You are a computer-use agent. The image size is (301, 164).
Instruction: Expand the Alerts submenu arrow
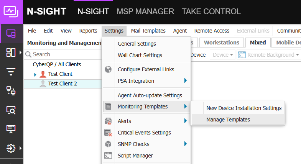pos(186,121)
